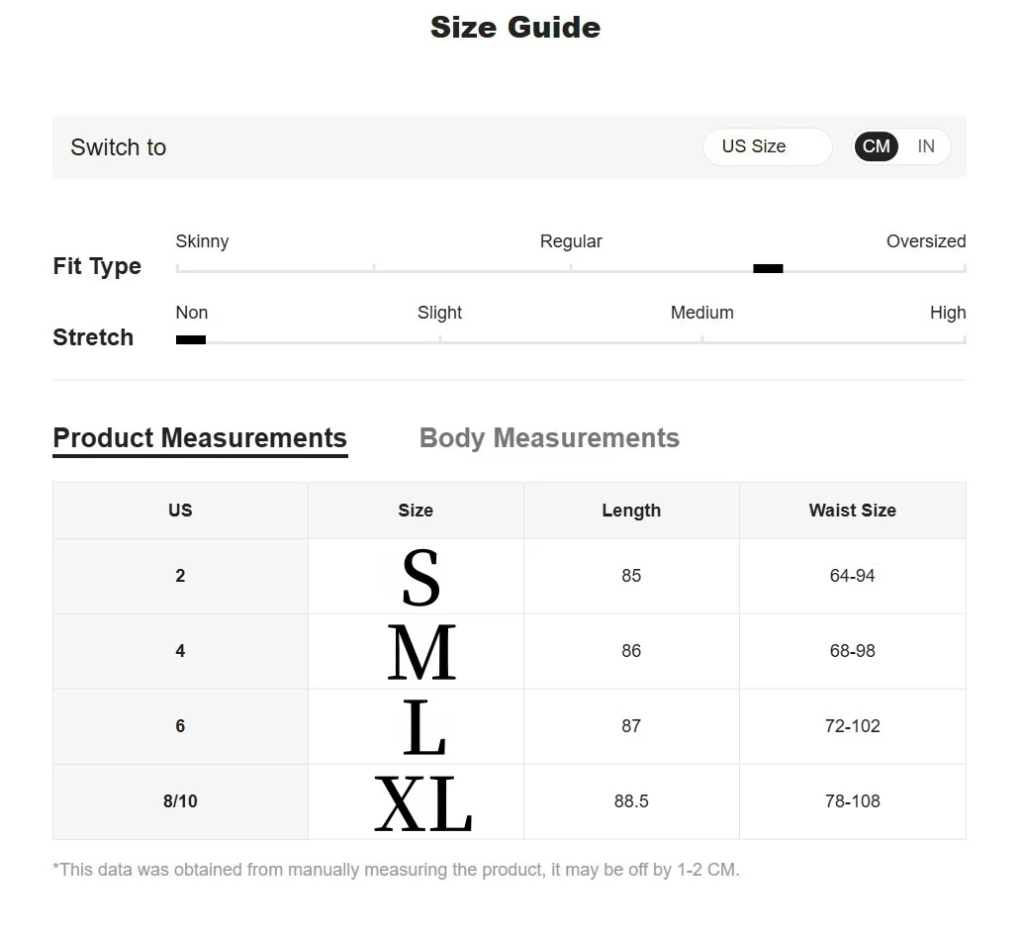Screen dimensions: 1023x935
Task: Click the Fit Type slider marker
Action: 768,268
